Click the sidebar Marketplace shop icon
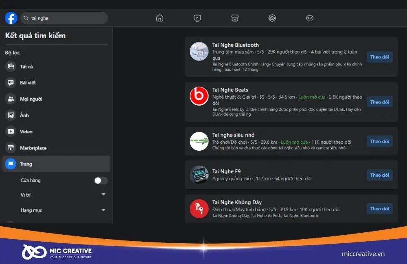The width and height of the screenshot is (407, 264). (11, 148)
